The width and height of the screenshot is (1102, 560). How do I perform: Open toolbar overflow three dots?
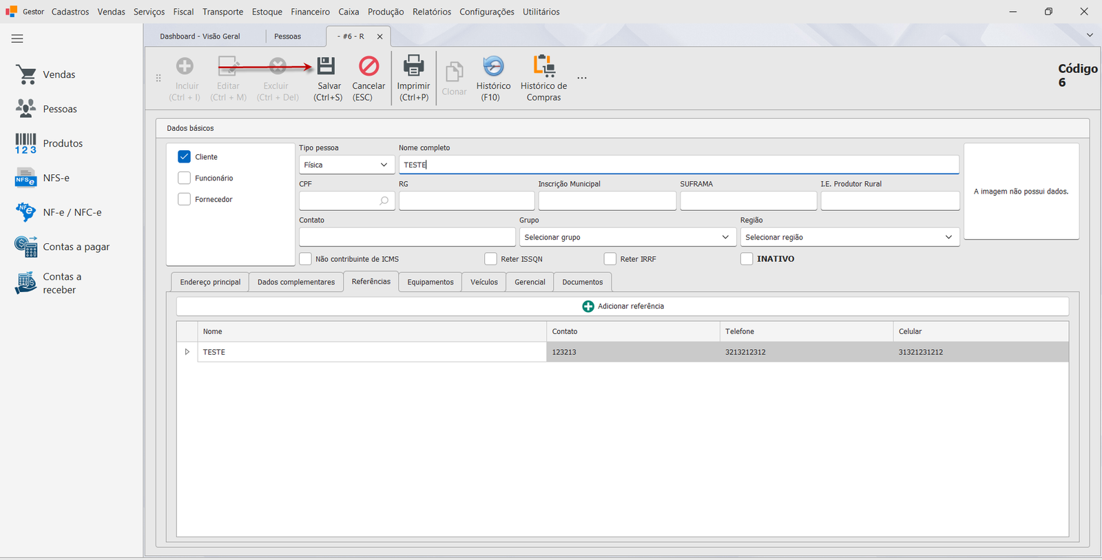[582, 78]
